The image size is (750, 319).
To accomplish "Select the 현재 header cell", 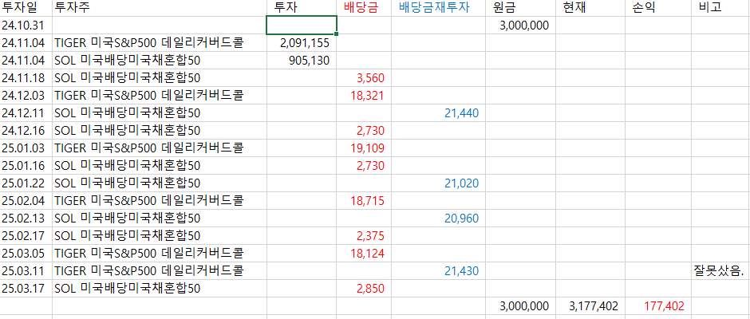I will pos(590,8).
